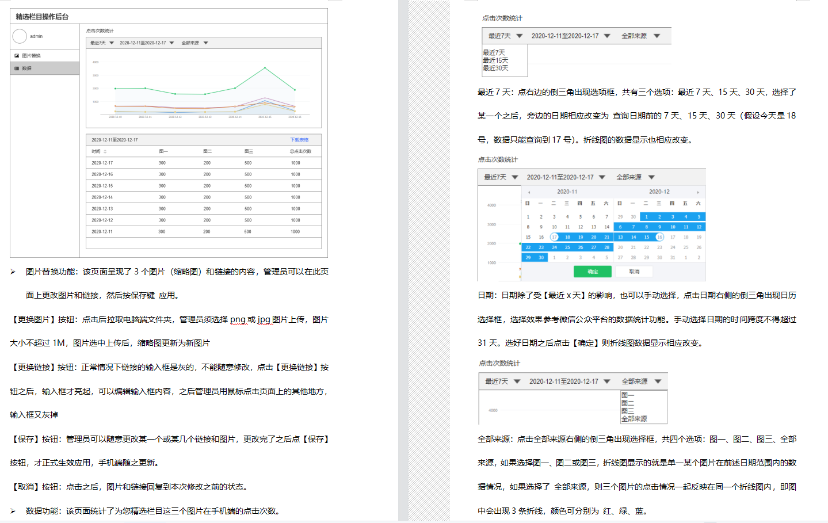Image resolution: width=828 pixels, height=523 pixels.
Task: Select day 31 in the 2020-12 calendar
Action: (x=673, y=258)
